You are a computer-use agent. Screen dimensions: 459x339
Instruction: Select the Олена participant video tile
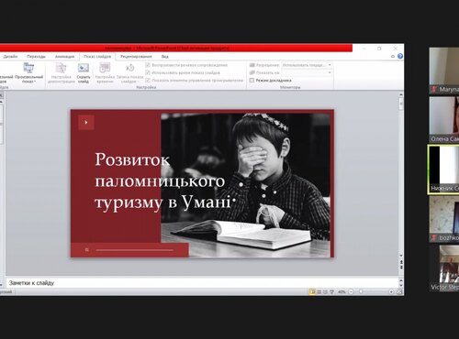click(x=444, y=120)
